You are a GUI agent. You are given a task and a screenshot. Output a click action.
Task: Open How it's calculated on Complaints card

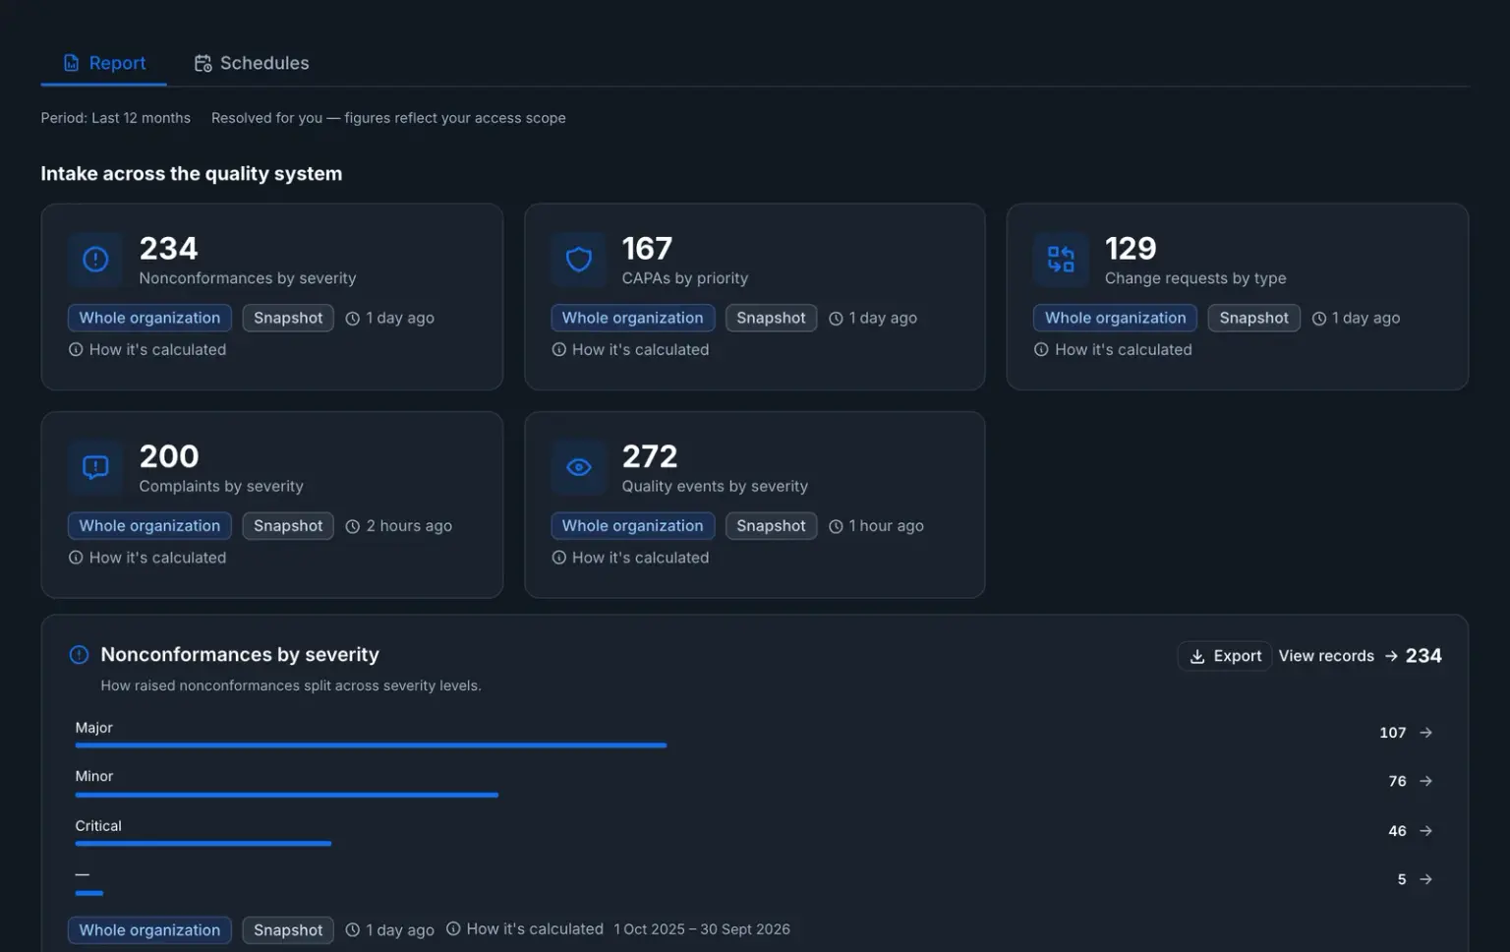[x=147, y=558]
